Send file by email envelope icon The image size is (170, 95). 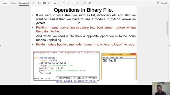click(x=50, y=3)
